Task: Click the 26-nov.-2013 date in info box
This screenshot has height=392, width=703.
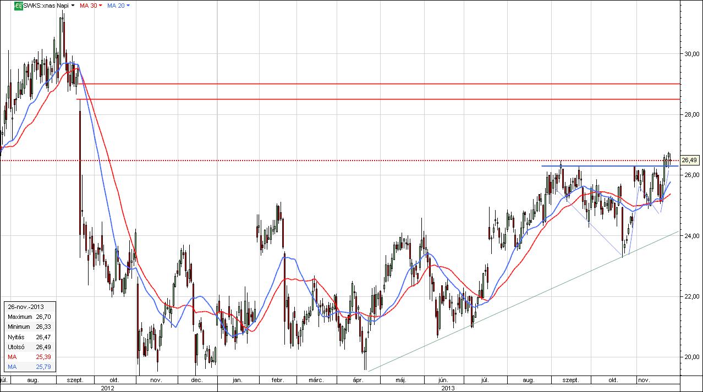Action: click(x=25, y=307)
